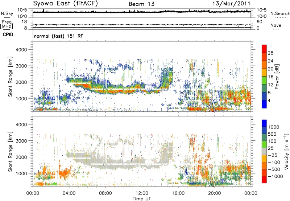Click the gray band of velocity colorbar
Image resolution: width=290 pixels, height=201 pixels.
click(264, 151)
